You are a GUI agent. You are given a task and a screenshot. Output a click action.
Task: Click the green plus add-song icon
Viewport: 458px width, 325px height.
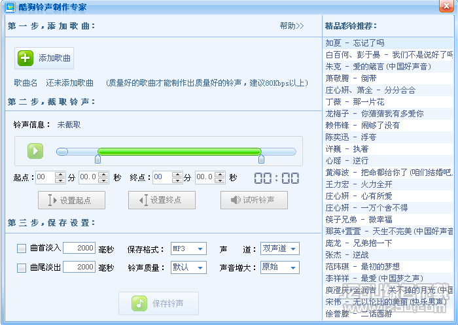26,58
